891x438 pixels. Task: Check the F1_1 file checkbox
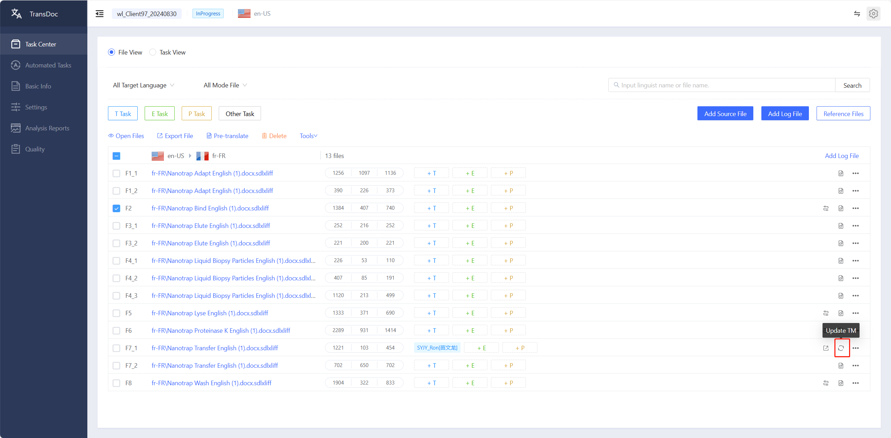116,173
